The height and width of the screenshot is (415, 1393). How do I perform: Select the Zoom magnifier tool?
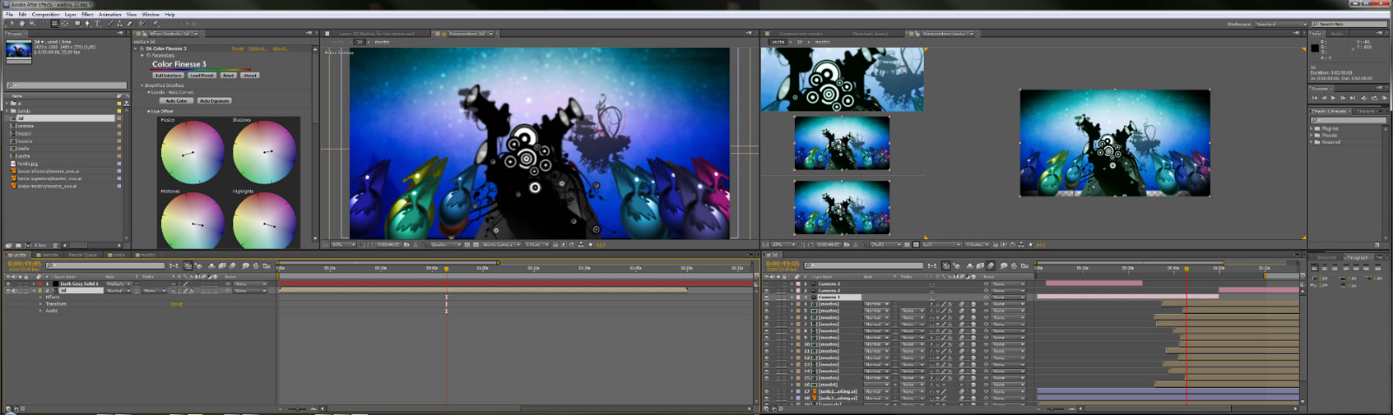point(32,23)
